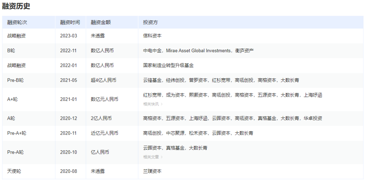The width and height of the screenshot is (366, 181).
Task: Click the date 2020-12
Action: [68, 118]
